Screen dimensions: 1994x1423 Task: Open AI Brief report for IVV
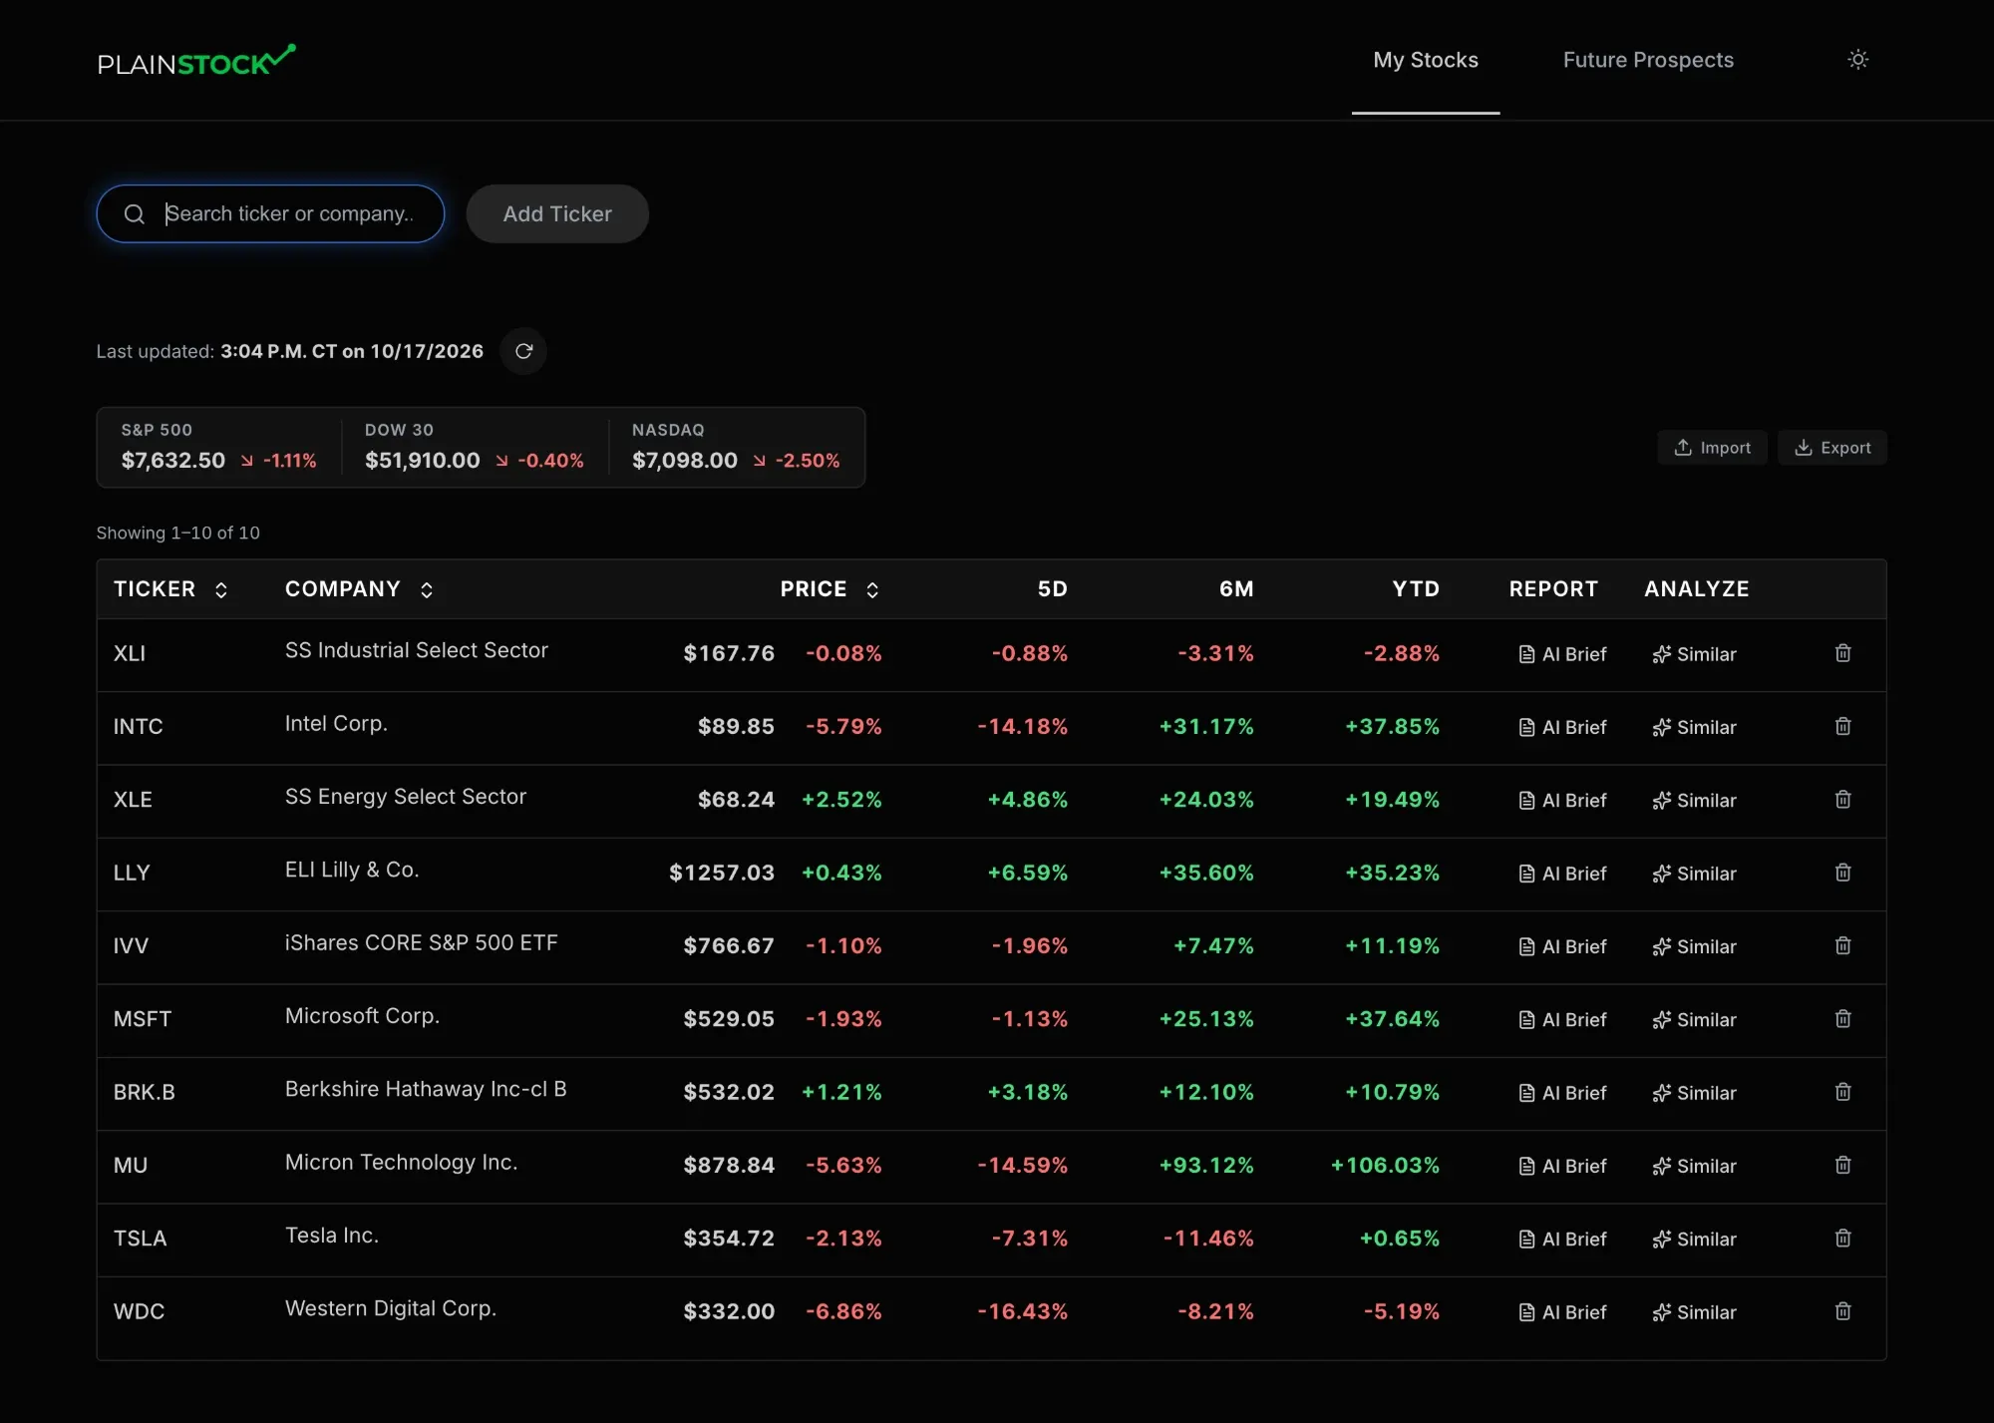(x=1562, y=946)
